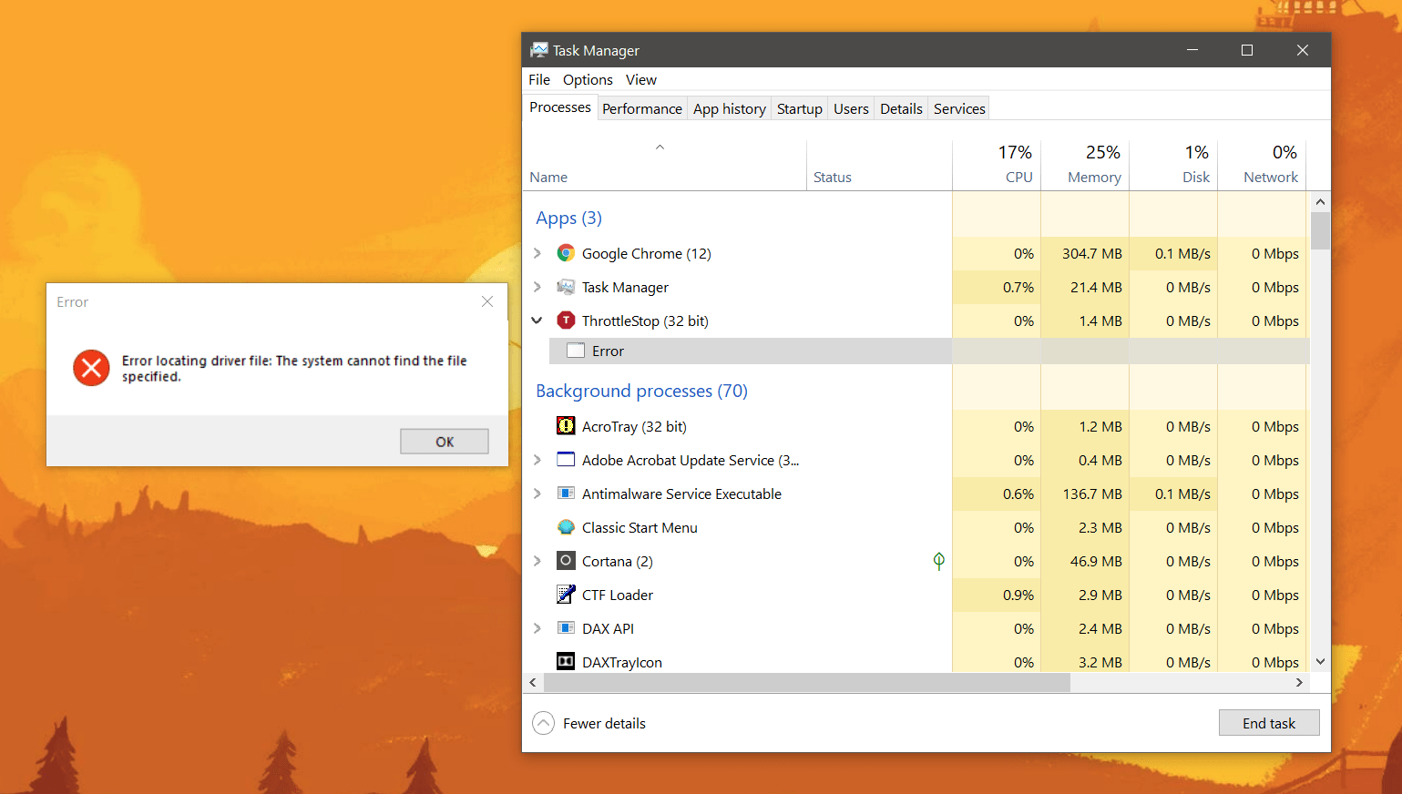Open the Options menu
1402x794 pixels.
click(x=588, y=80)
